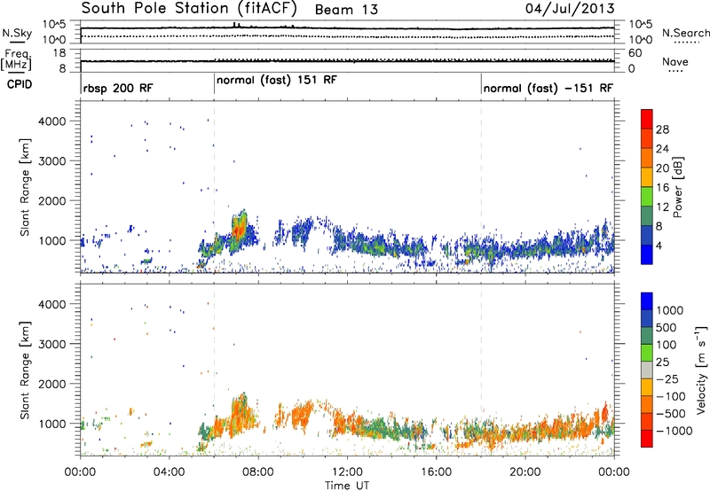
Task: Click the '-1000' label on Velocity colorbar
Action: click(674, 431)
